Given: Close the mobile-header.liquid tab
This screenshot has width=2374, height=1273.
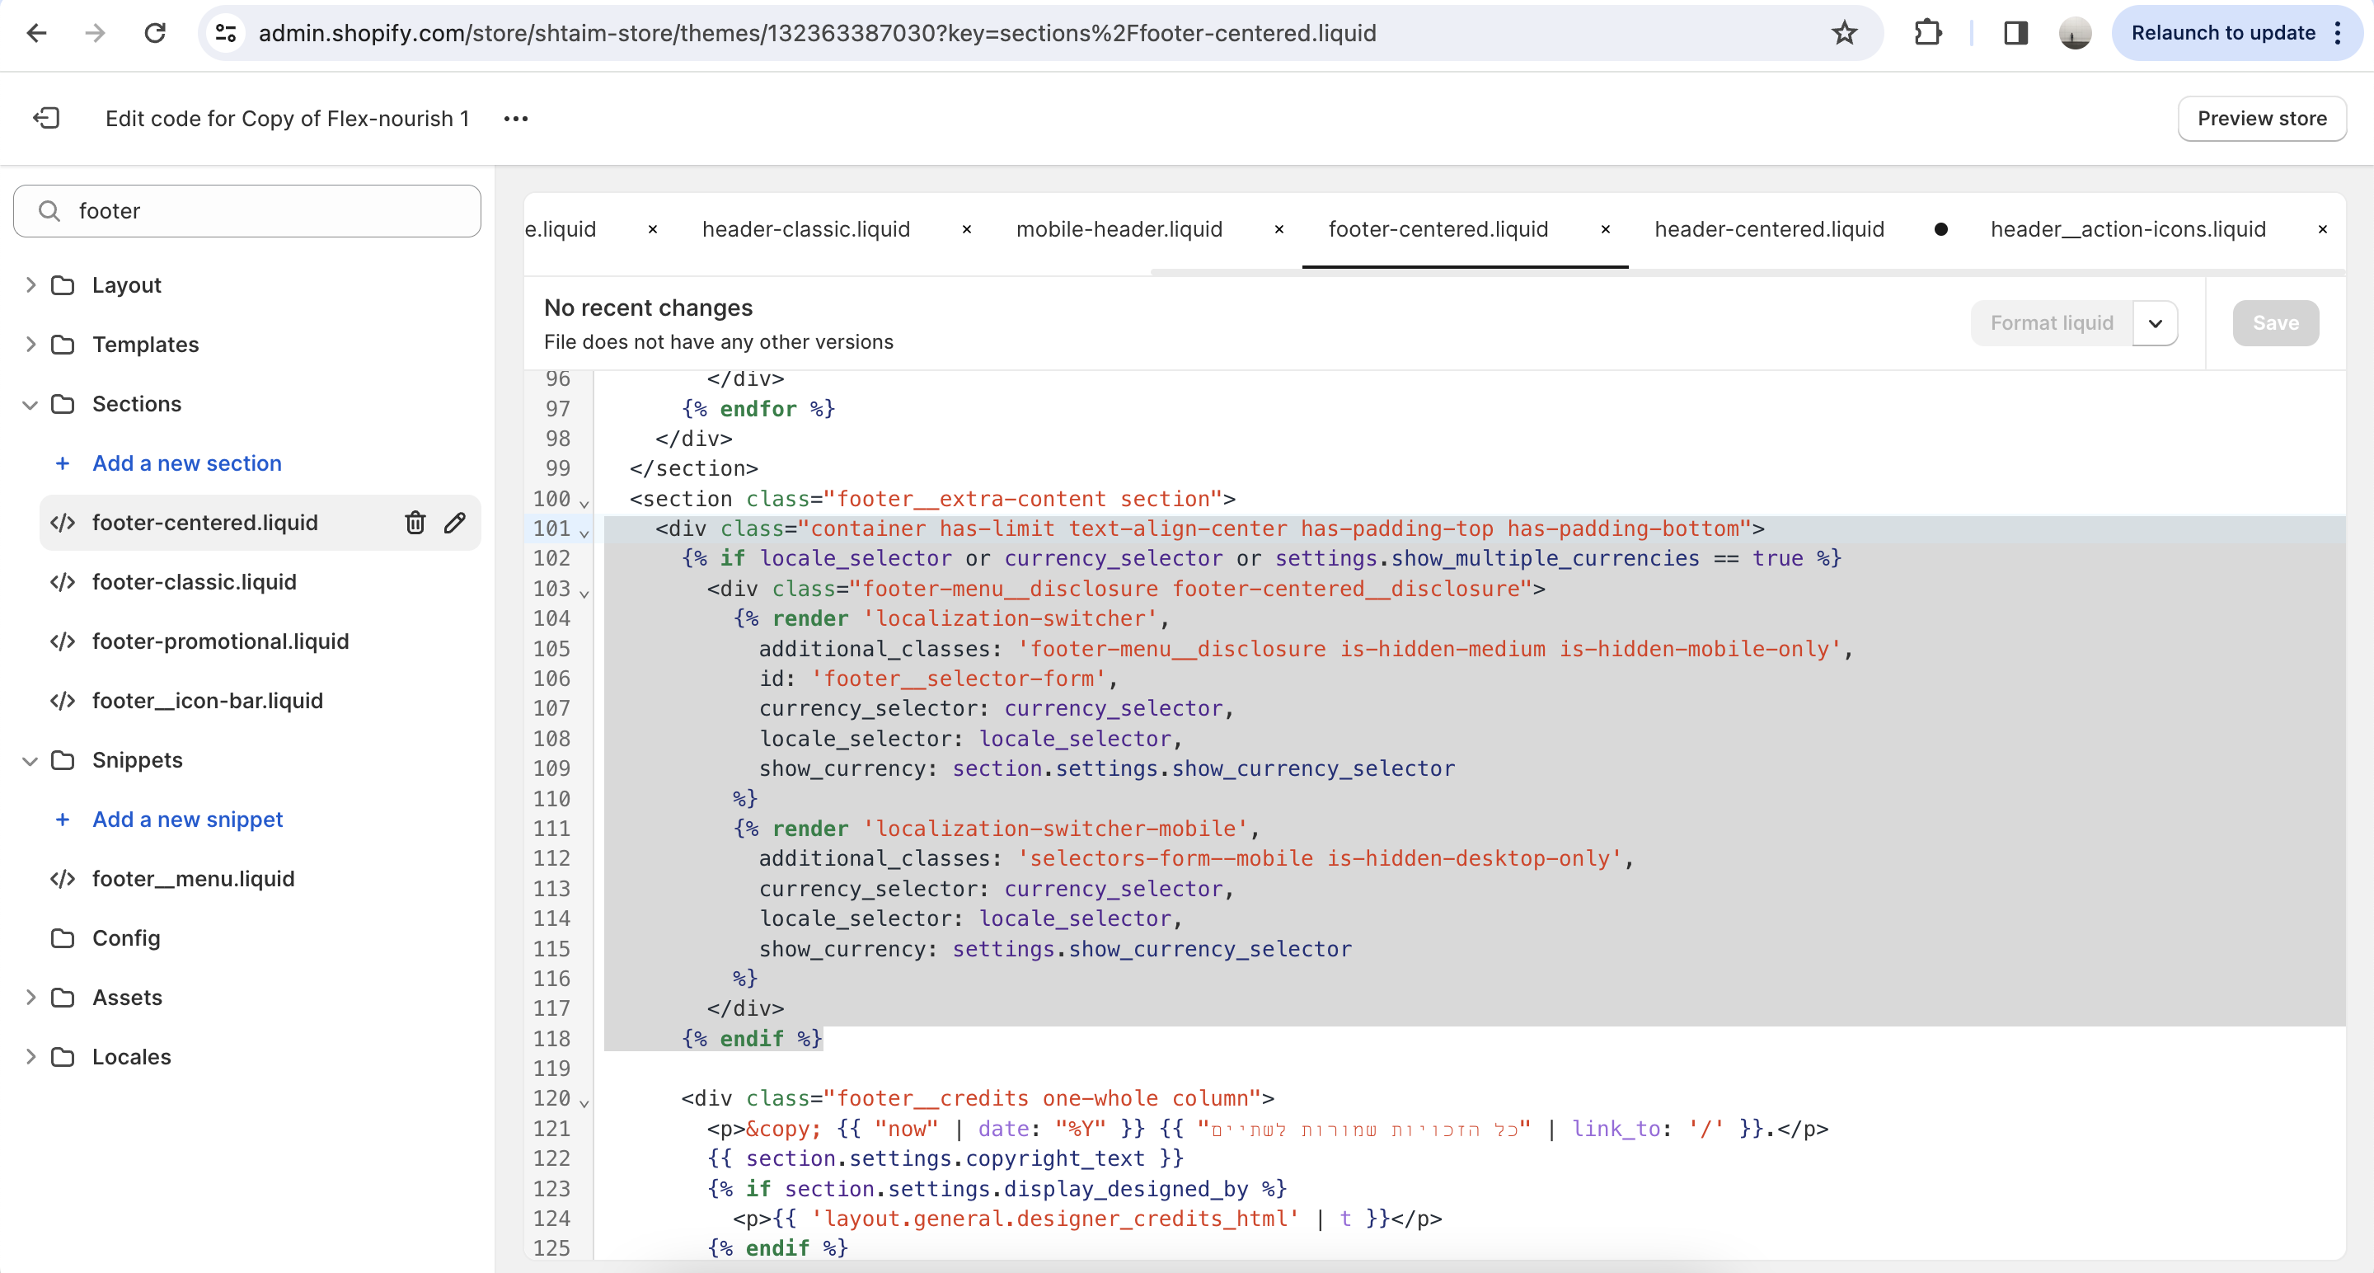Looking at the screenshot, I should pyautogui.click(x=1279, y=229).
